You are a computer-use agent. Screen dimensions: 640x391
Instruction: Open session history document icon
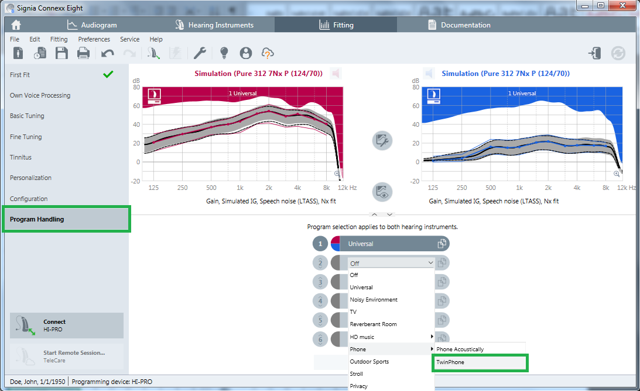click(x=40, y=53)
